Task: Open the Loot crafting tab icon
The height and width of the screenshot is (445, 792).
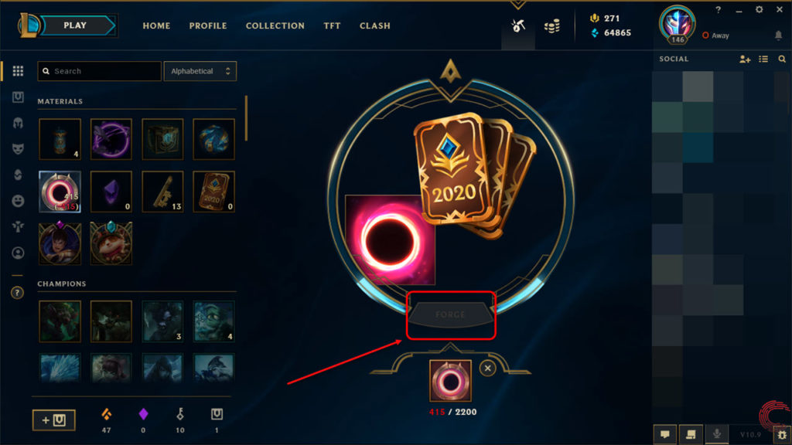Action: click(518, 25)
